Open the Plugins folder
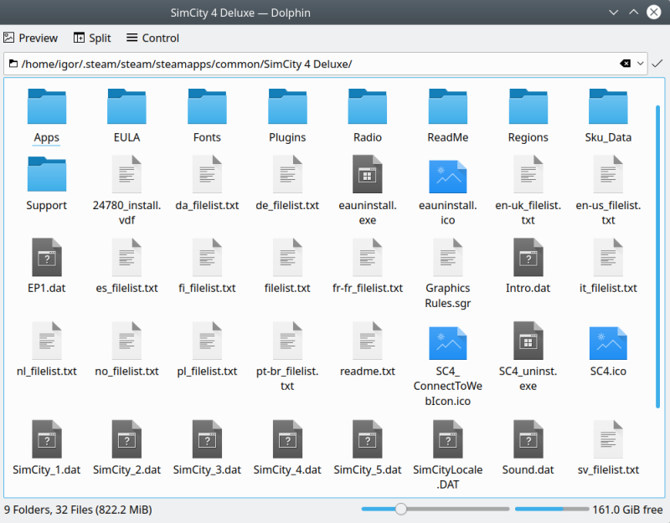This screenshot has width=670, height=523. 287,107
